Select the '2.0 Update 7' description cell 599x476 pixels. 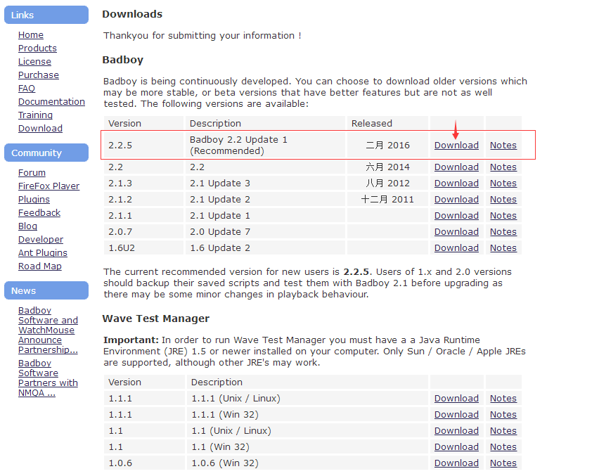pos(265,231)
